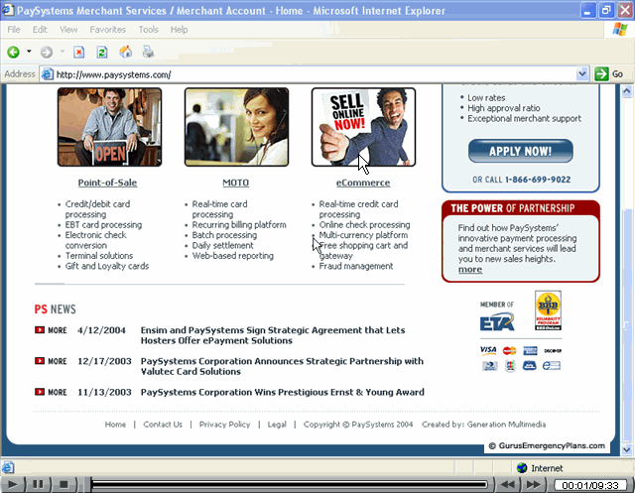Click the Open sign shopkeeper photo
The width and height of the screenshot is (635, 493).
click(x=109, y=127)
